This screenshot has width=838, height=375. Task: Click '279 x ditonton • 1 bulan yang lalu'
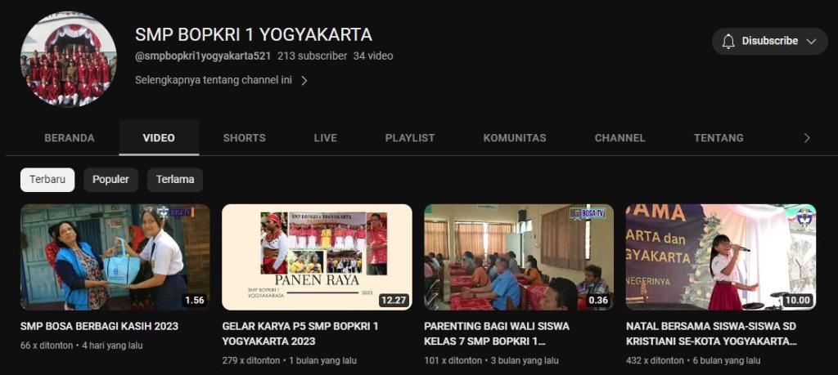289,360
